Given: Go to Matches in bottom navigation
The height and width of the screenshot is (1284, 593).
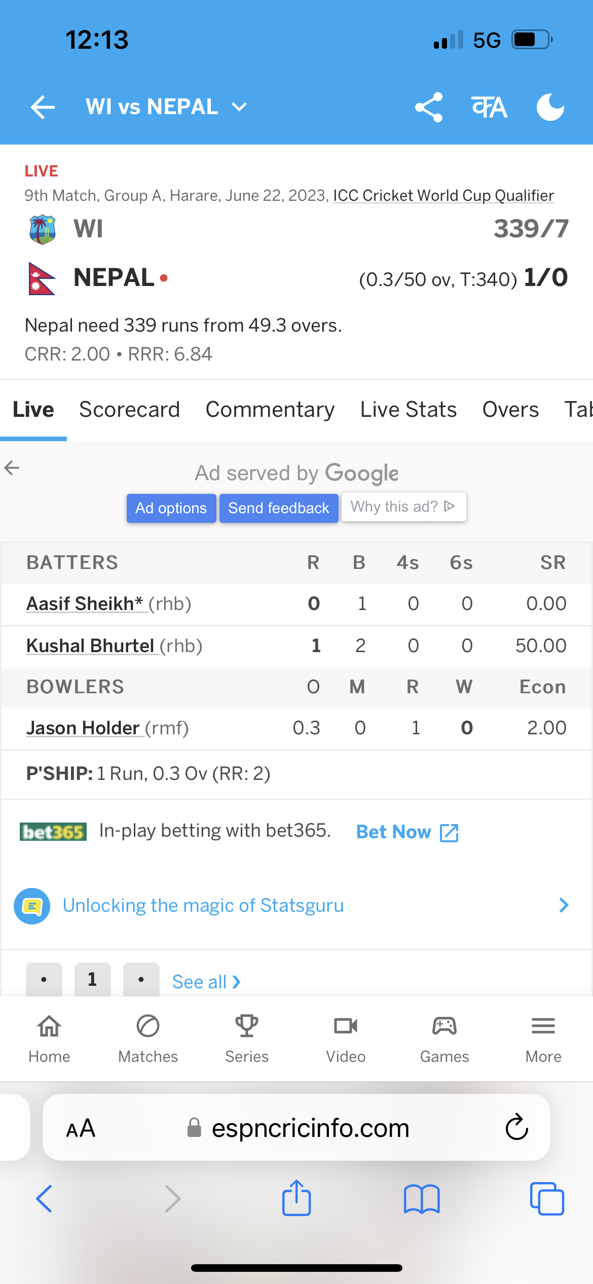Looking at the screenshot, I should pos(148,1038).
